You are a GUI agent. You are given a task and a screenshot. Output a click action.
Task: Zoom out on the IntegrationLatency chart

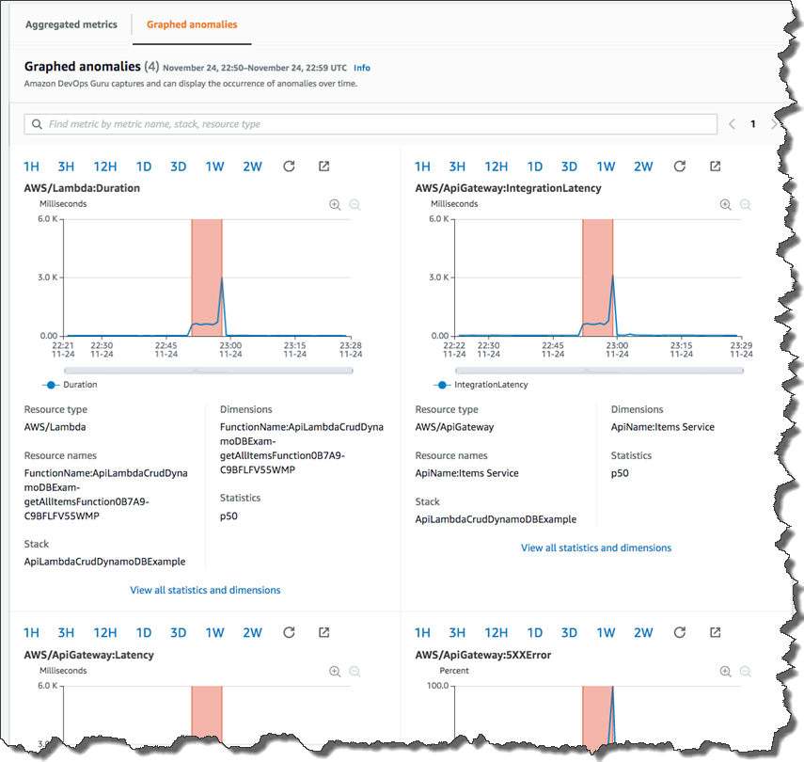point(746,205)
